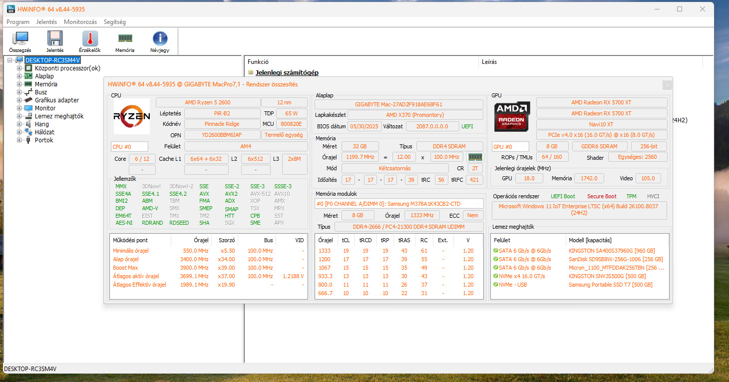The height and width of the screenshot is (382, 729).
Task: Click green status icon for KINGSTON SA400S37960G
Action: click(495, 251)
